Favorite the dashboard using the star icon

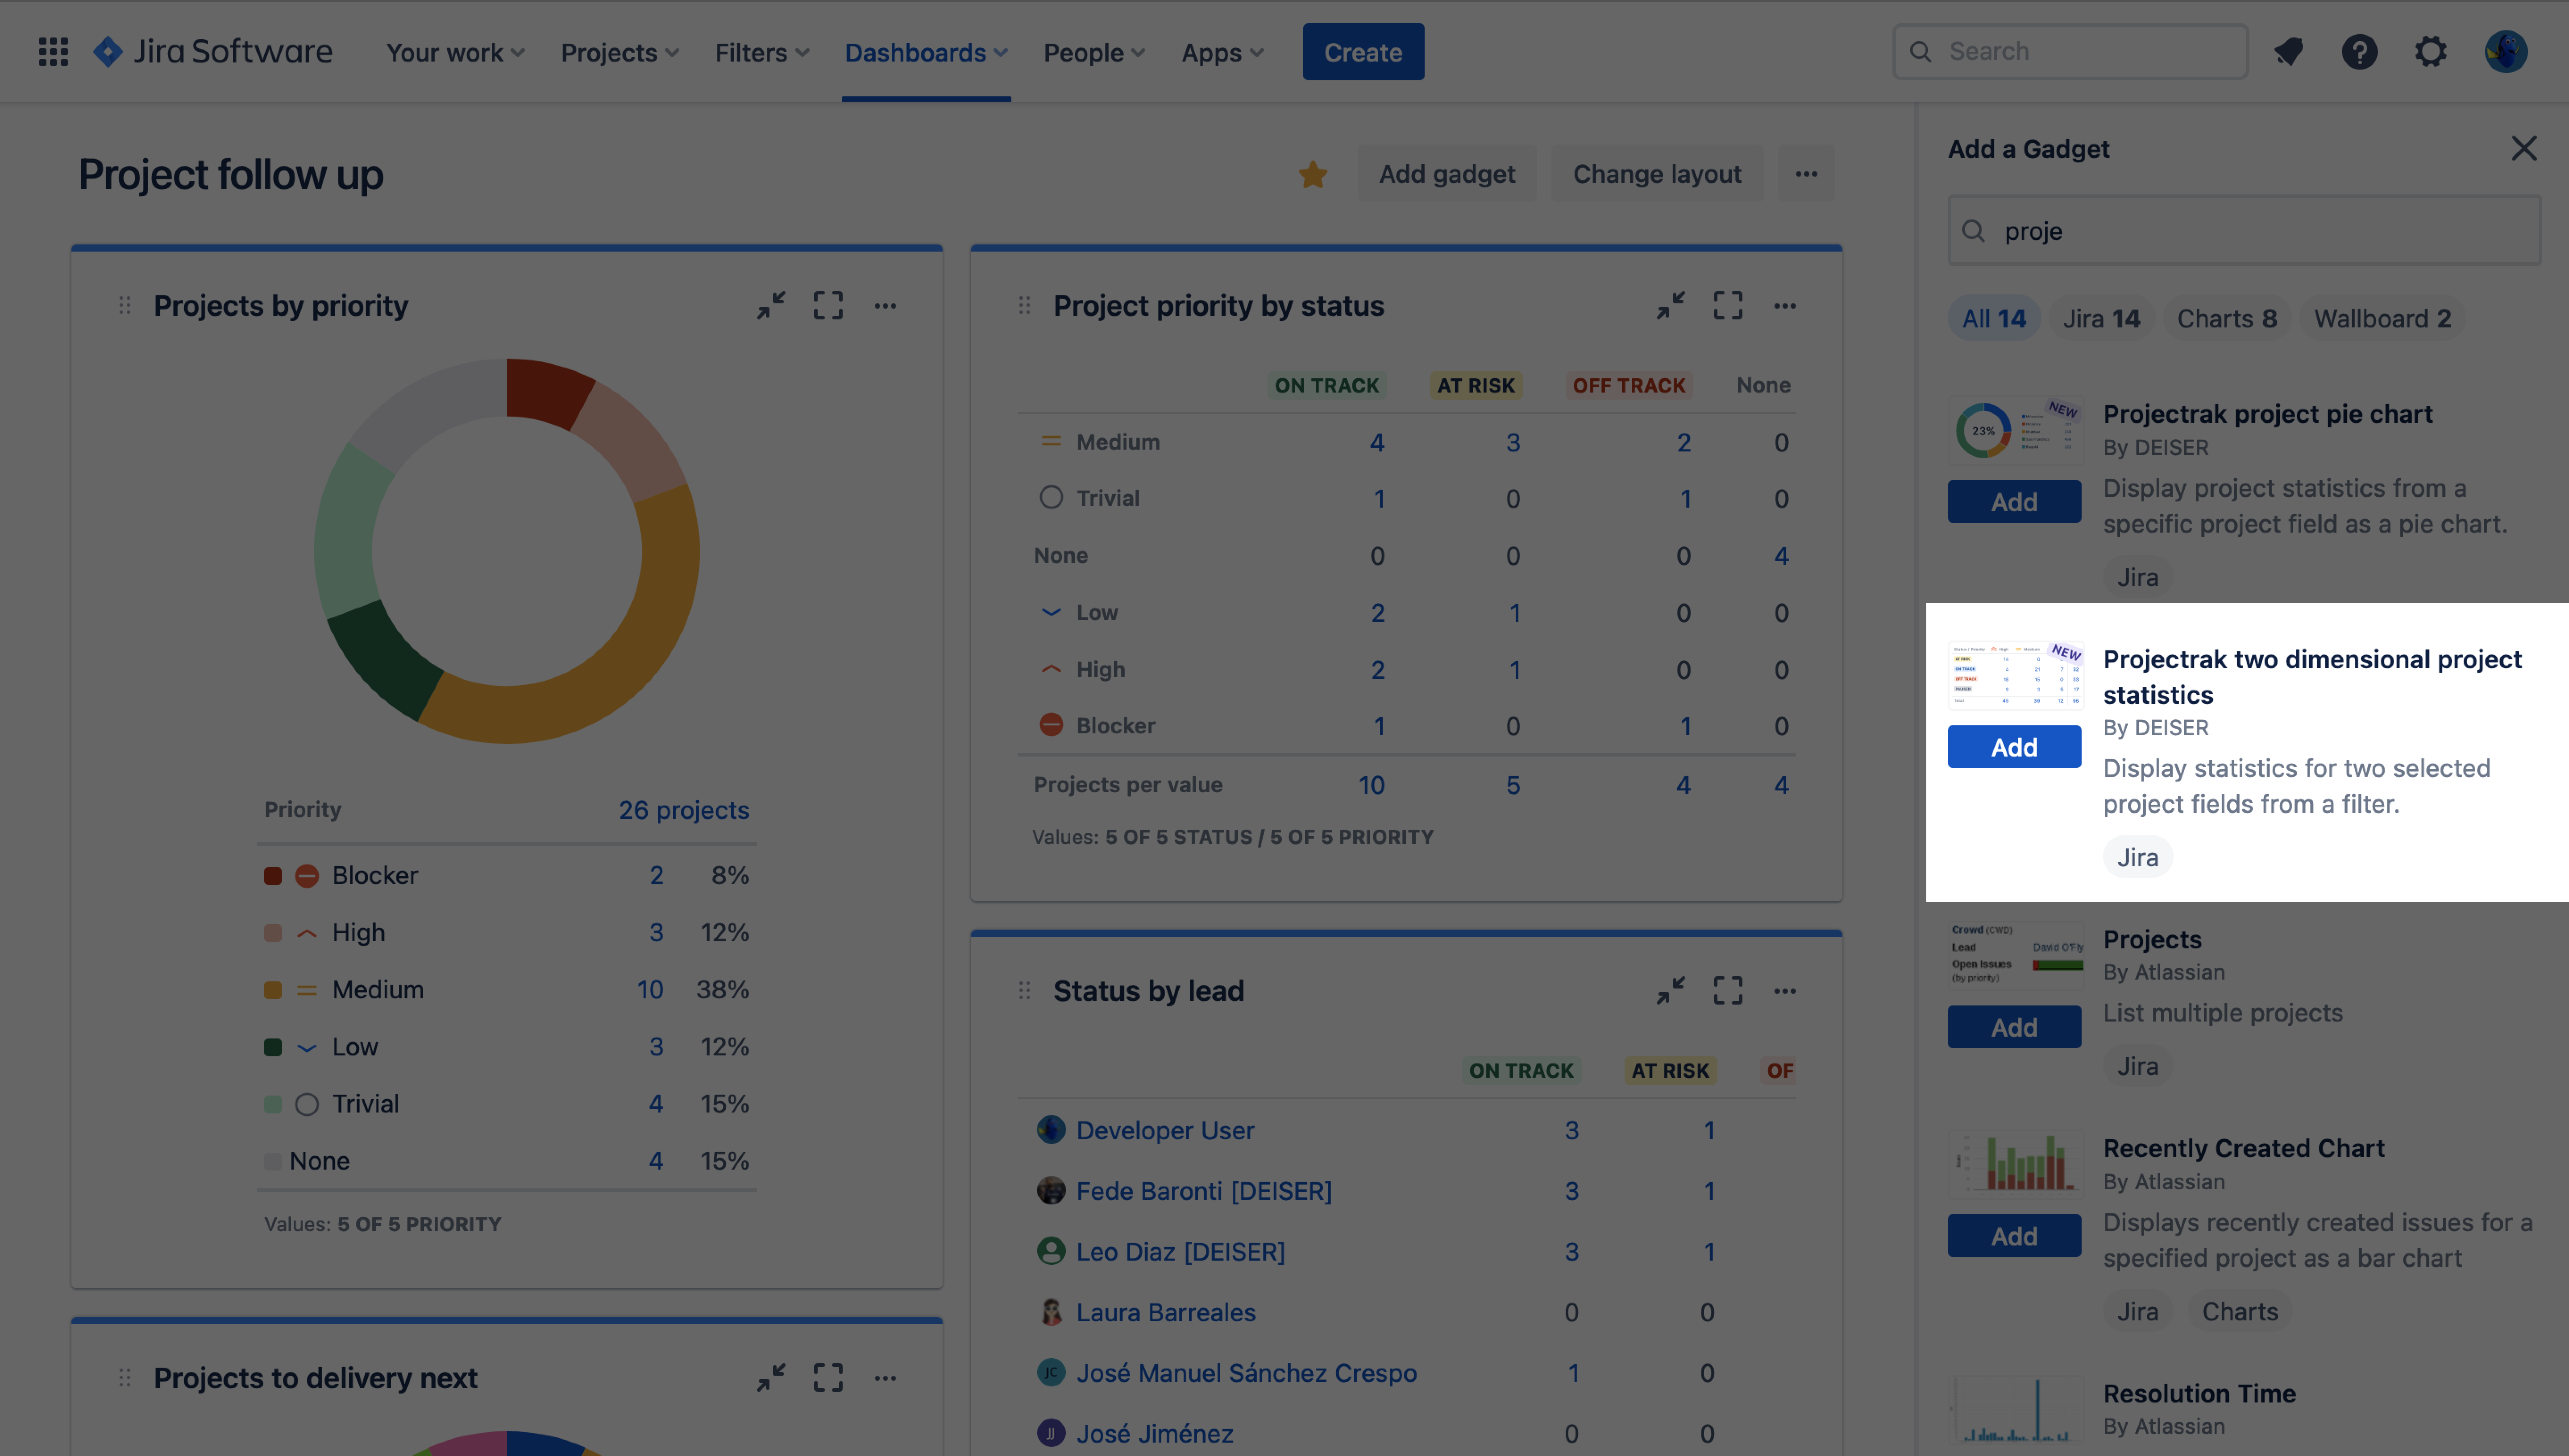coord(1313,174)
